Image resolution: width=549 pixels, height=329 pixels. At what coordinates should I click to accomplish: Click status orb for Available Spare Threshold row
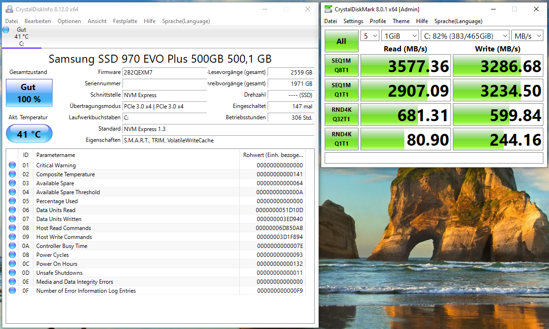click(x=12, y=192)
